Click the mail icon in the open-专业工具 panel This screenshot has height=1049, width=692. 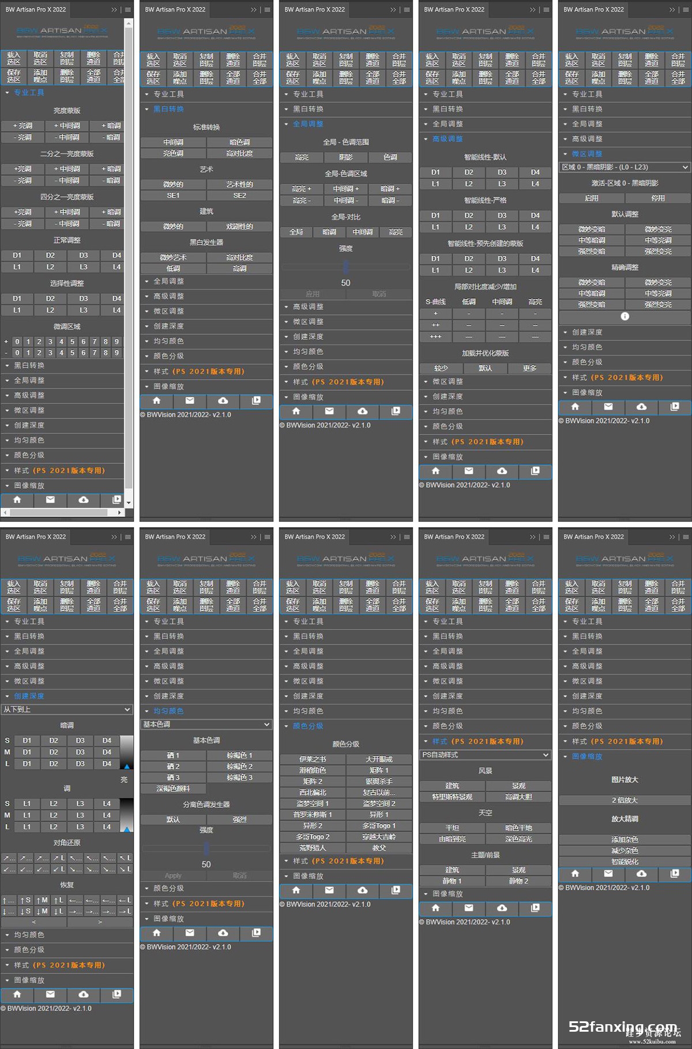(50, 500)
